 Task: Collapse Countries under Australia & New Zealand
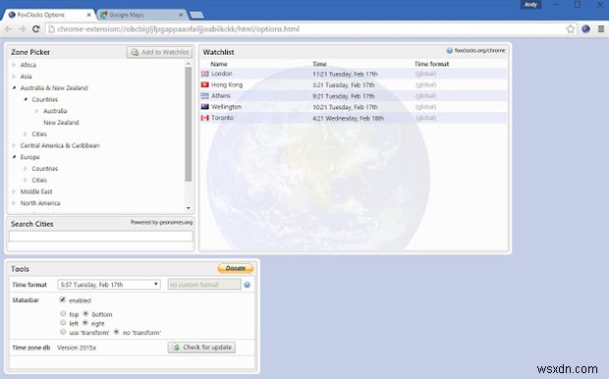coord(26,99)
